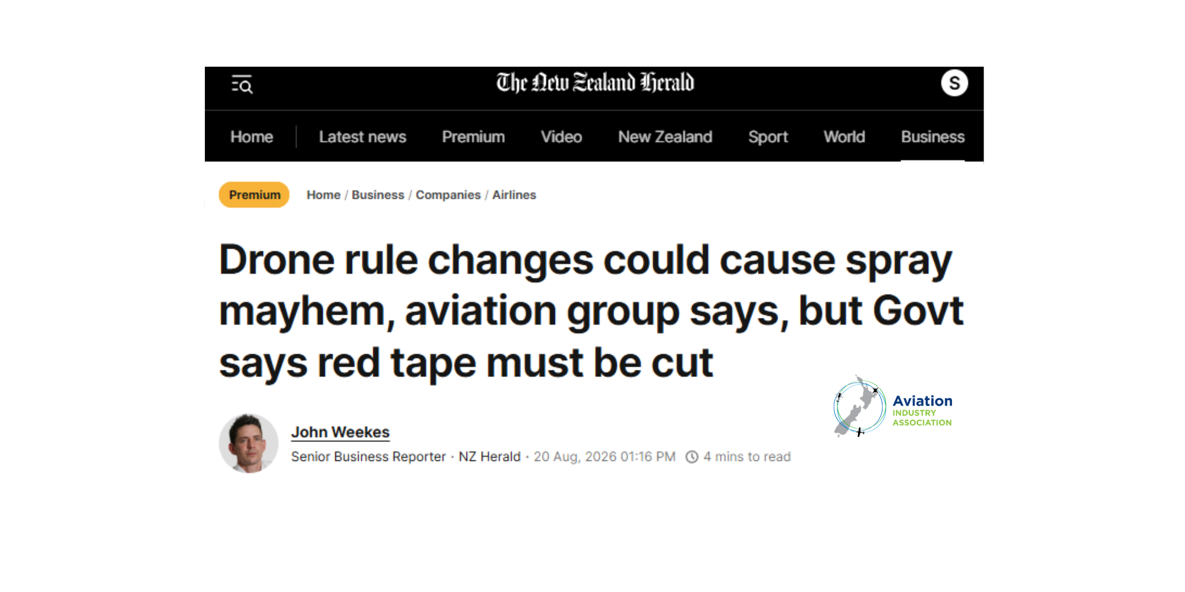Click the clock read-time icon

click(x=692, y=457)
